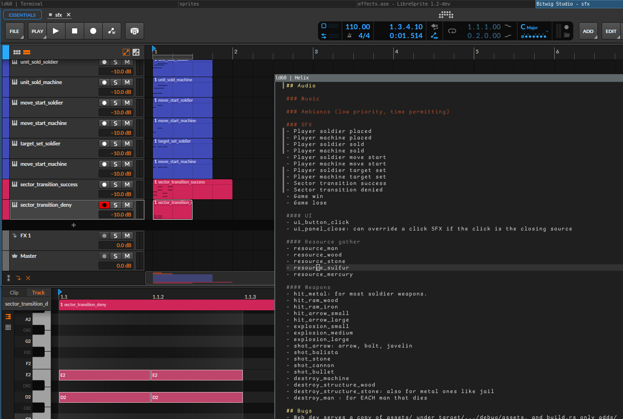Toggle automation write mode icon
623x419 pixels.
(112, 31)
